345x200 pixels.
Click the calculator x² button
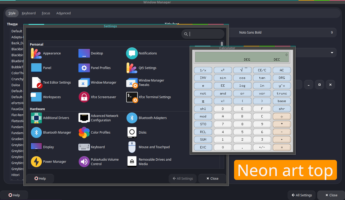click(x=223, y=70)
